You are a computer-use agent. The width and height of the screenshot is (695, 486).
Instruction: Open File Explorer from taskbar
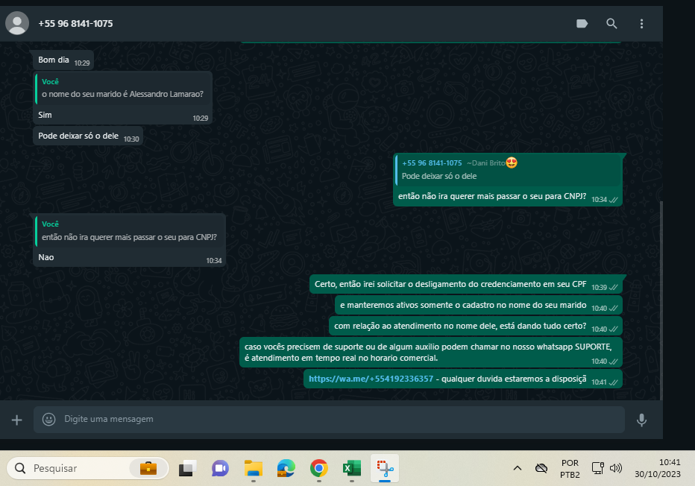click(254, 468)
